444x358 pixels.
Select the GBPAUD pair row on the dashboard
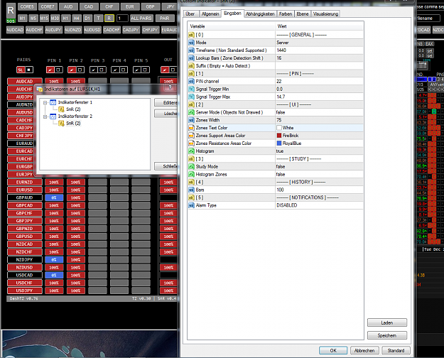coord(25,197)
